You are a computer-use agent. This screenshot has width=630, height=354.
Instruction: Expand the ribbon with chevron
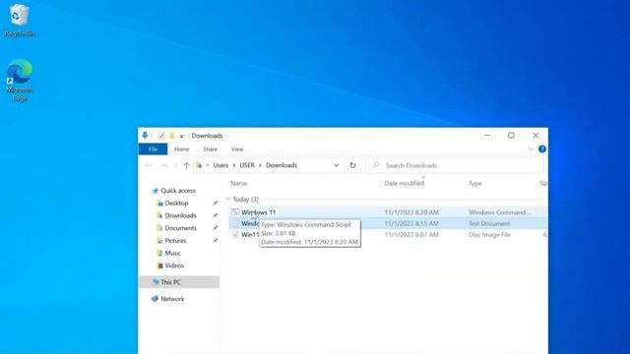point(531,149)
